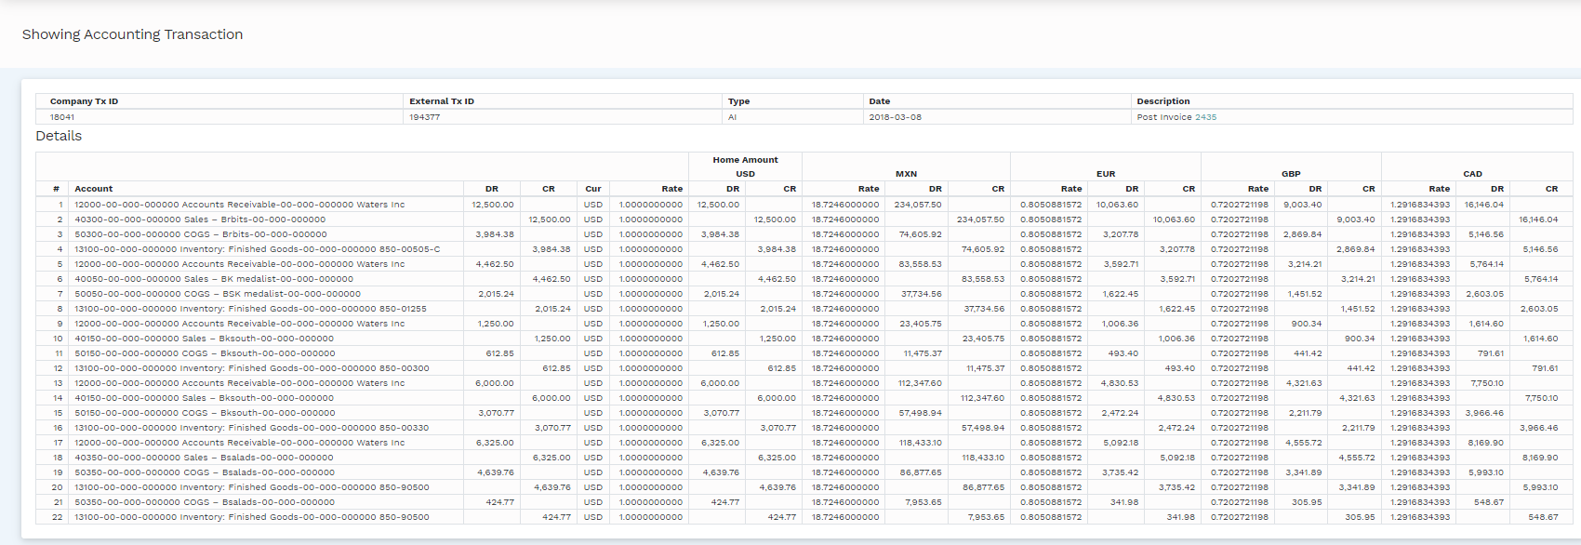Click the Company Tx ID column header
Viewport: 1581px width, 545px height.
click(84, 101)
